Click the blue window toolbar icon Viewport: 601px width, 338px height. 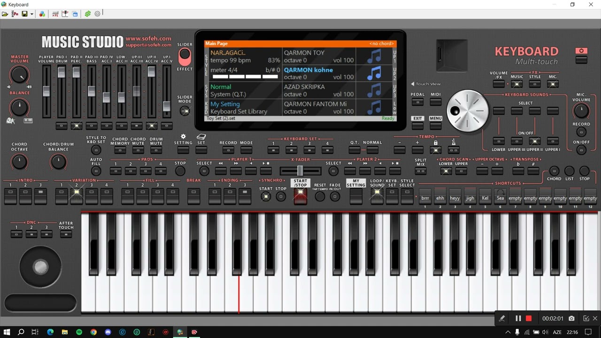[75, 14]
